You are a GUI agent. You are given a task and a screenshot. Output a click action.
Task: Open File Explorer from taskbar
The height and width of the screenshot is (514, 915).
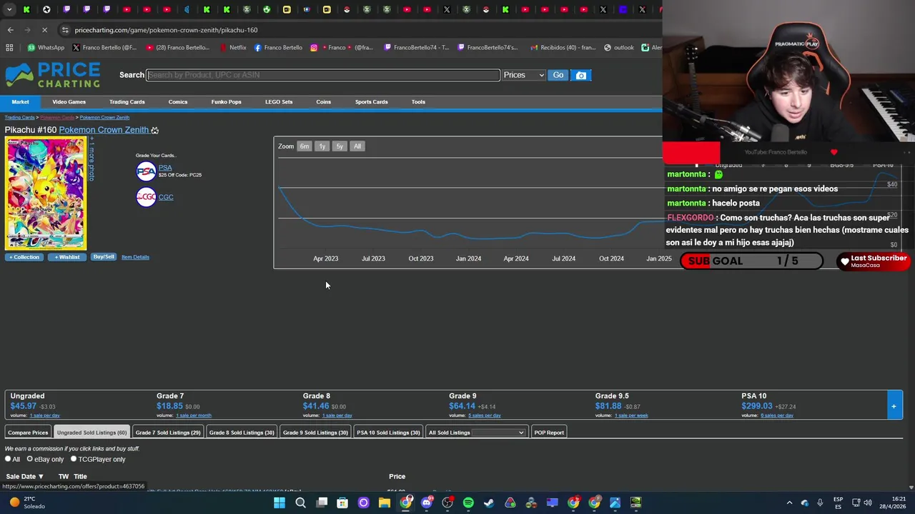(385, 503)
